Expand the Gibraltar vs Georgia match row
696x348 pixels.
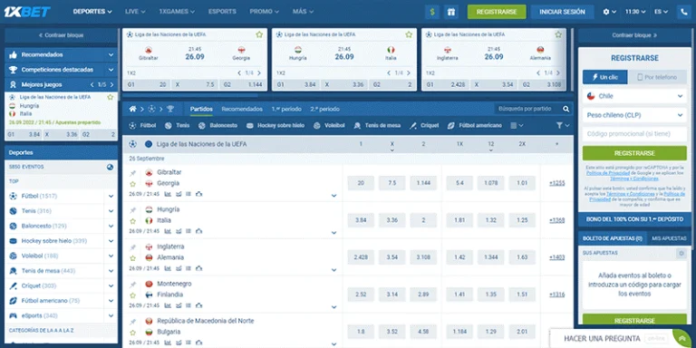point(333,196)
